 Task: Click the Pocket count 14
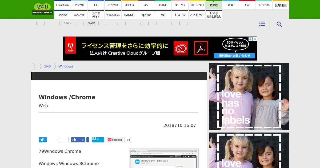[x=128, y=140]
